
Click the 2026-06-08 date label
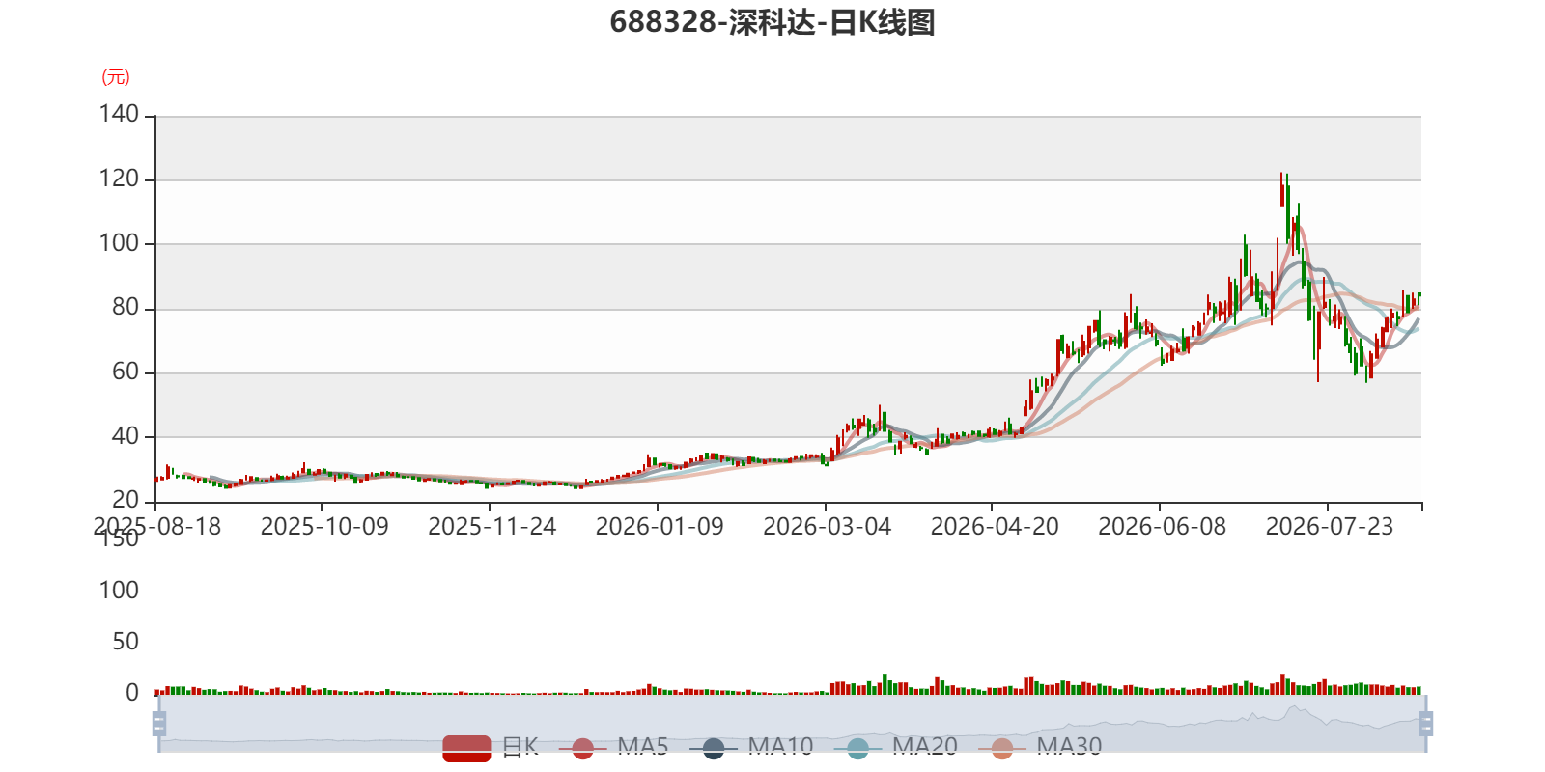click(1163, 527)
